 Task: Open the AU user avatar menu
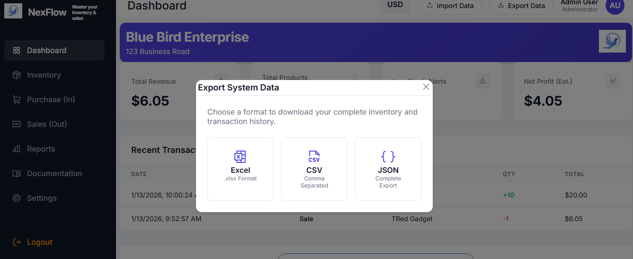[x=615, y=6]
